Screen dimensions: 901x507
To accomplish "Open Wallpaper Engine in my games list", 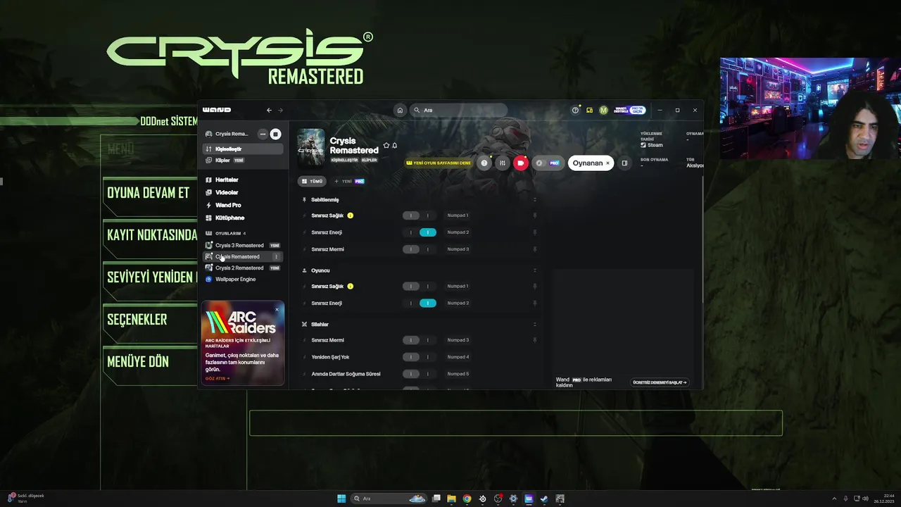I will point(243,280).
